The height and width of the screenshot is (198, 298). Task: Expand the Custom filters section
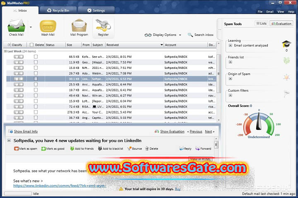click(231, 95)
